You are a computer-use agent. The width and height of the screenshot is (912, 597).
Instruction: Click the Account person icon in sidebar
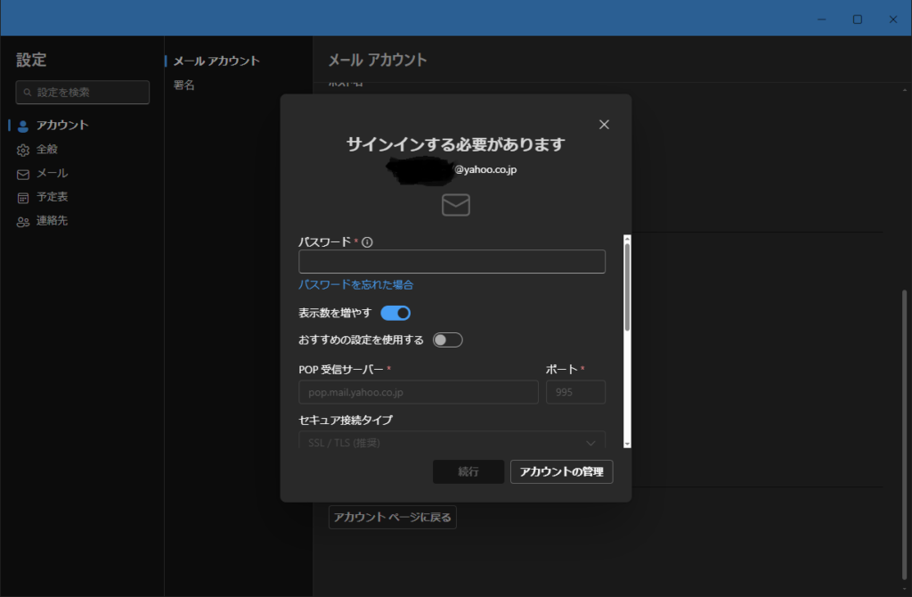tap(23, 126)
